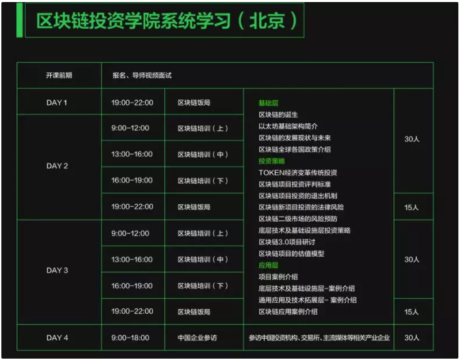
Task: Select the 通用应用及技术拓展层-案例介绍 line
Action: tap(308, 300)
